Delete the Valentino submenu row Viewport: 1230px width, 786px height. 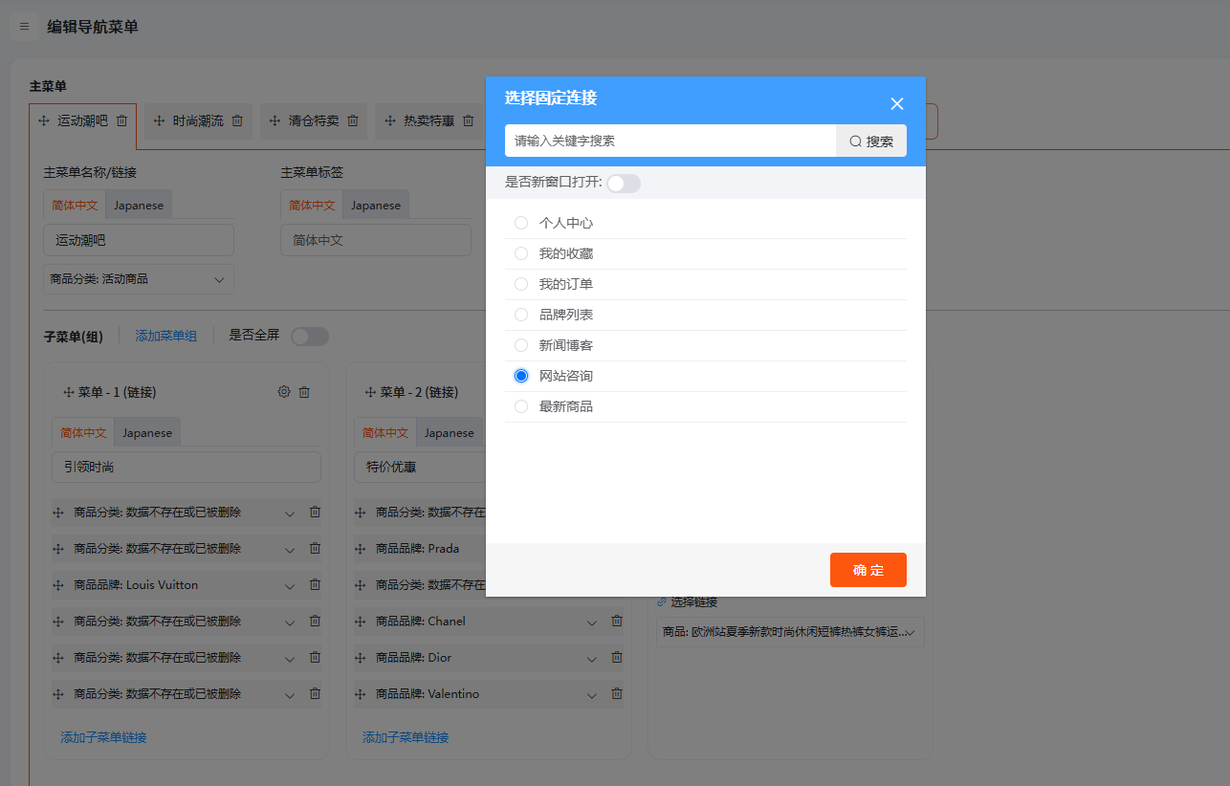[x=617, y=693]
